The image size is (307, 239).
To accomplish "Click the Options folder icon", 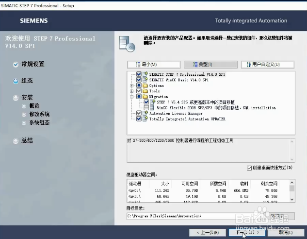I will point(145,85).
